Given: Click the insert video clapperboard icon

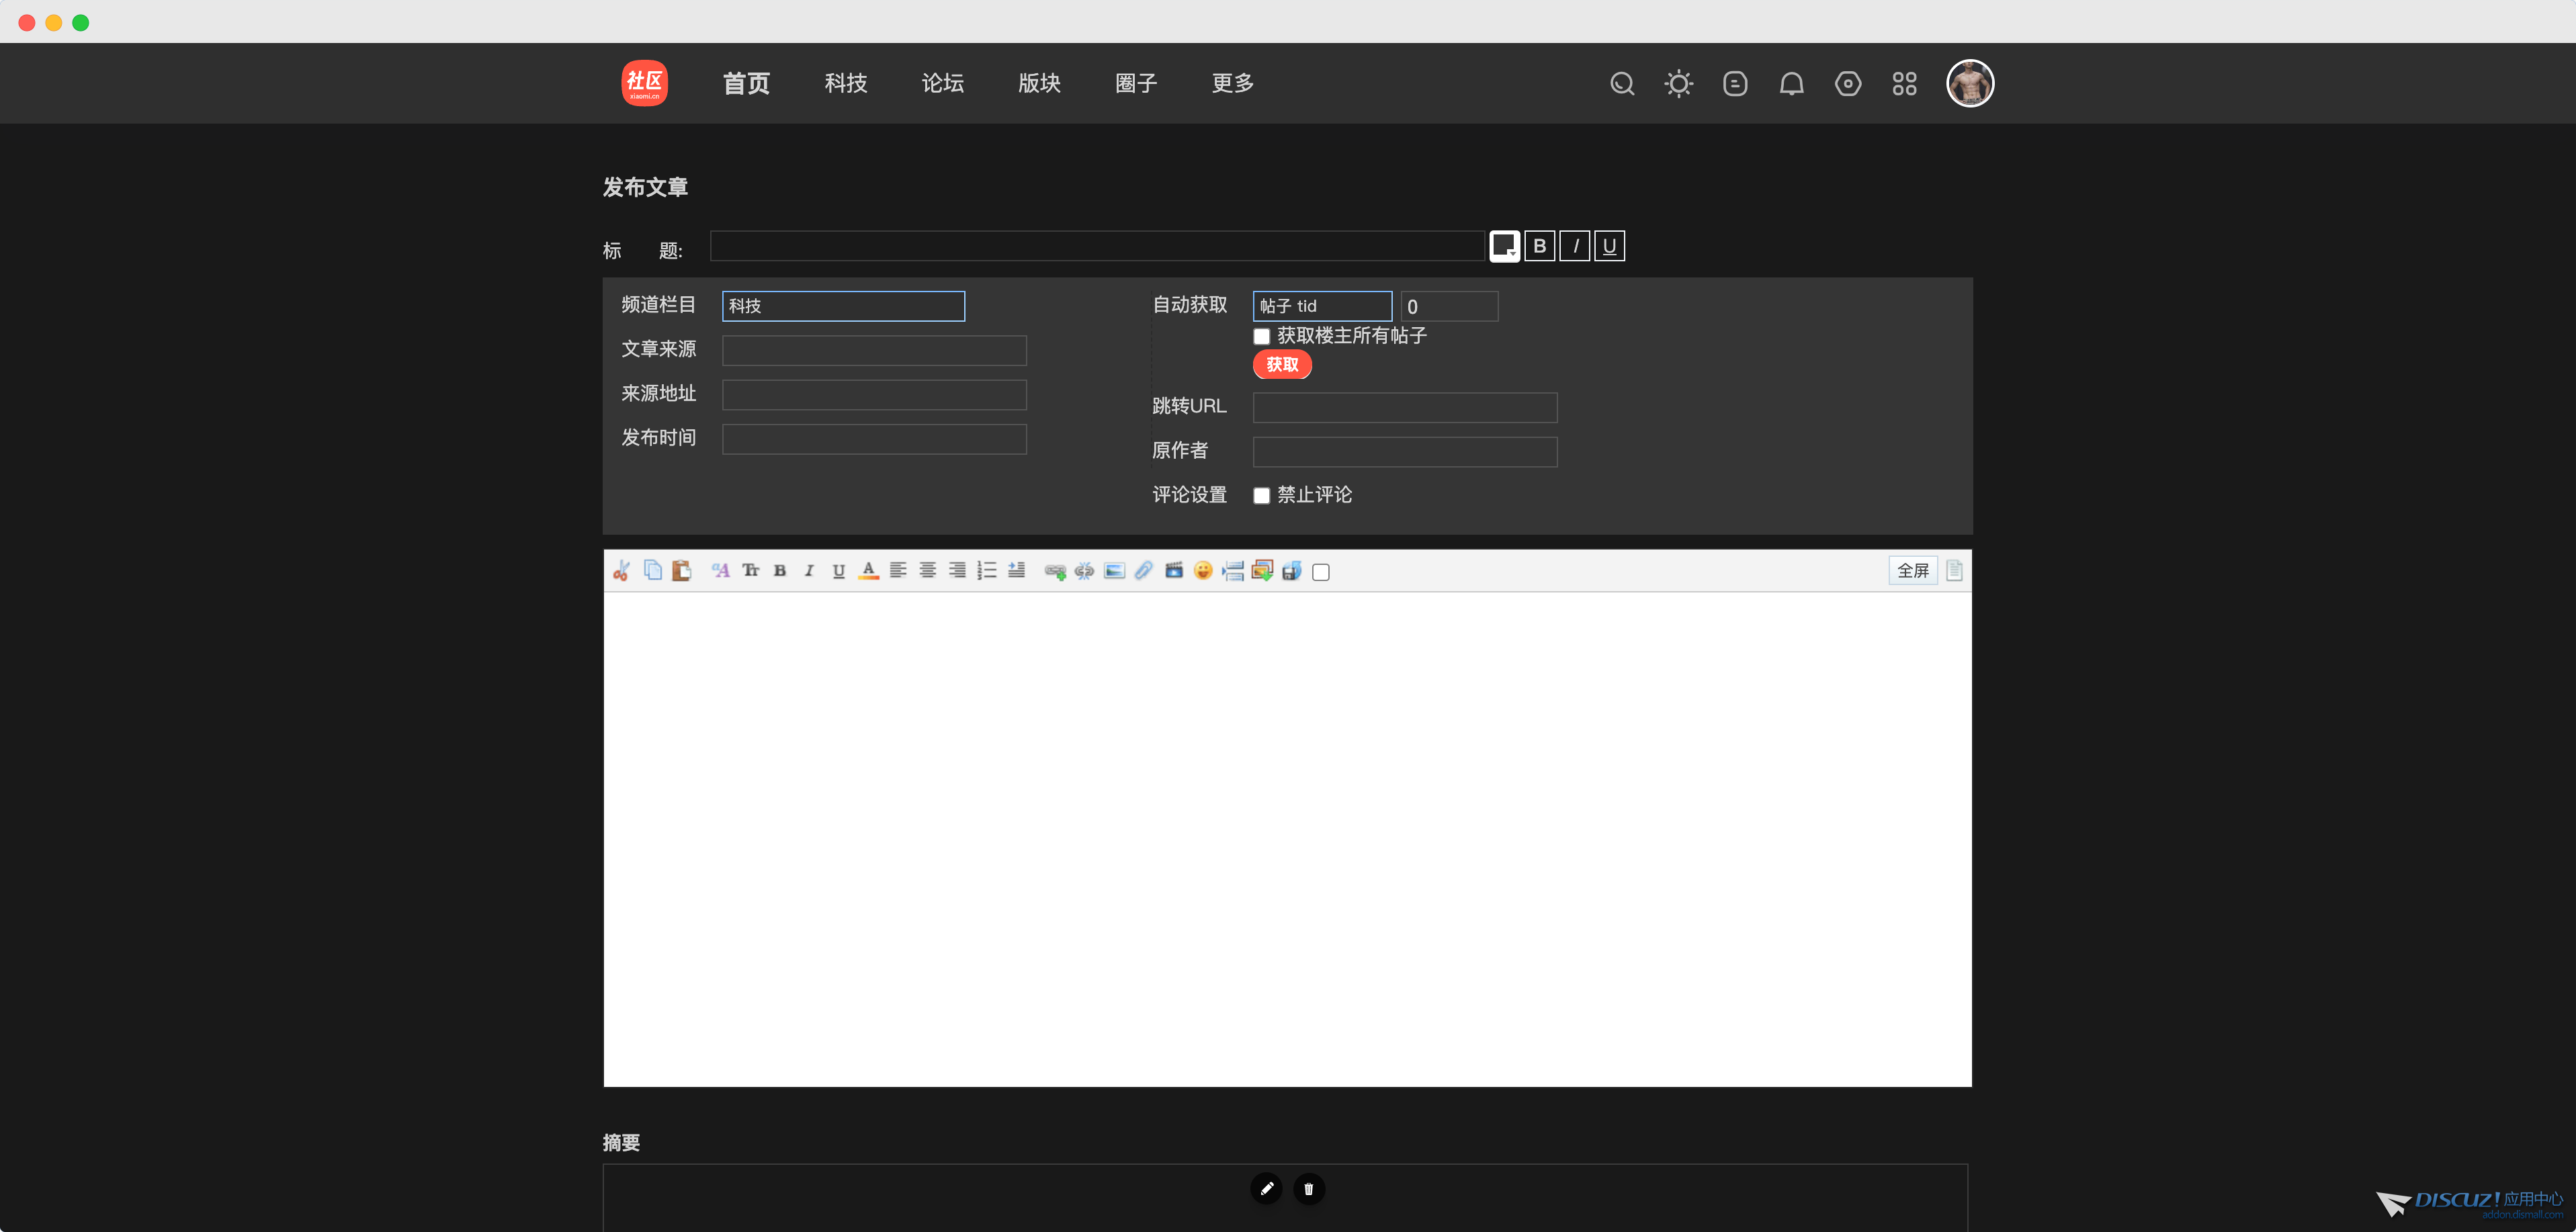Looking at the screenshot, I should coord(1174,571).
